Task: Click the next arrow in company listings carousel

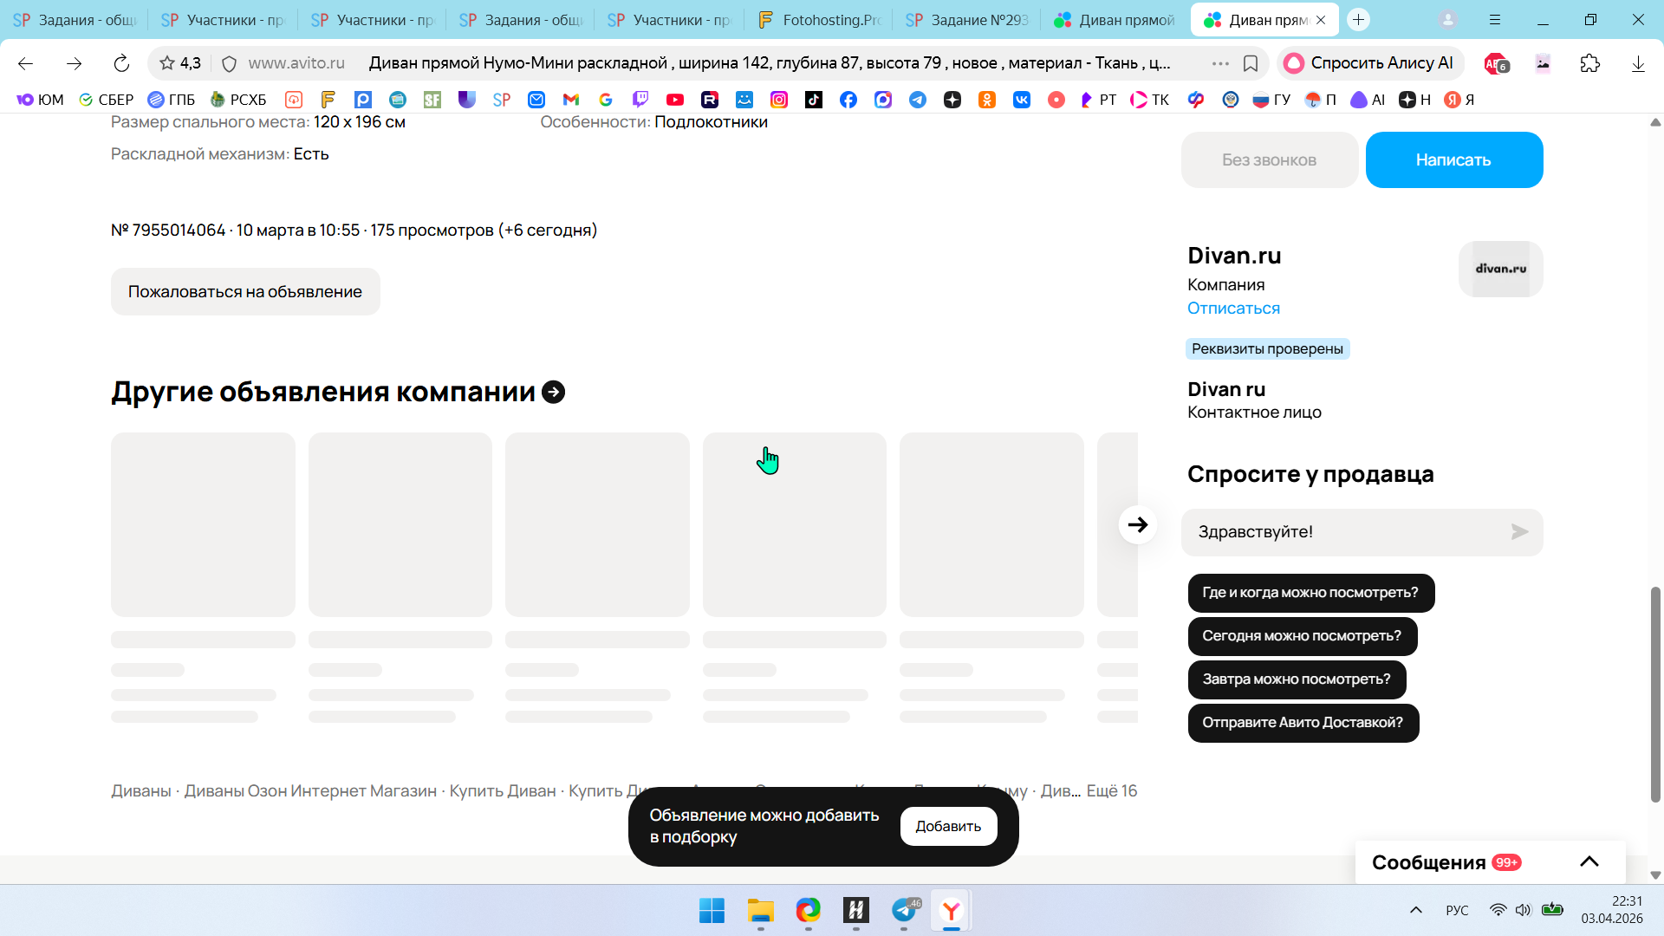Action: click(x=1137, y=524)
